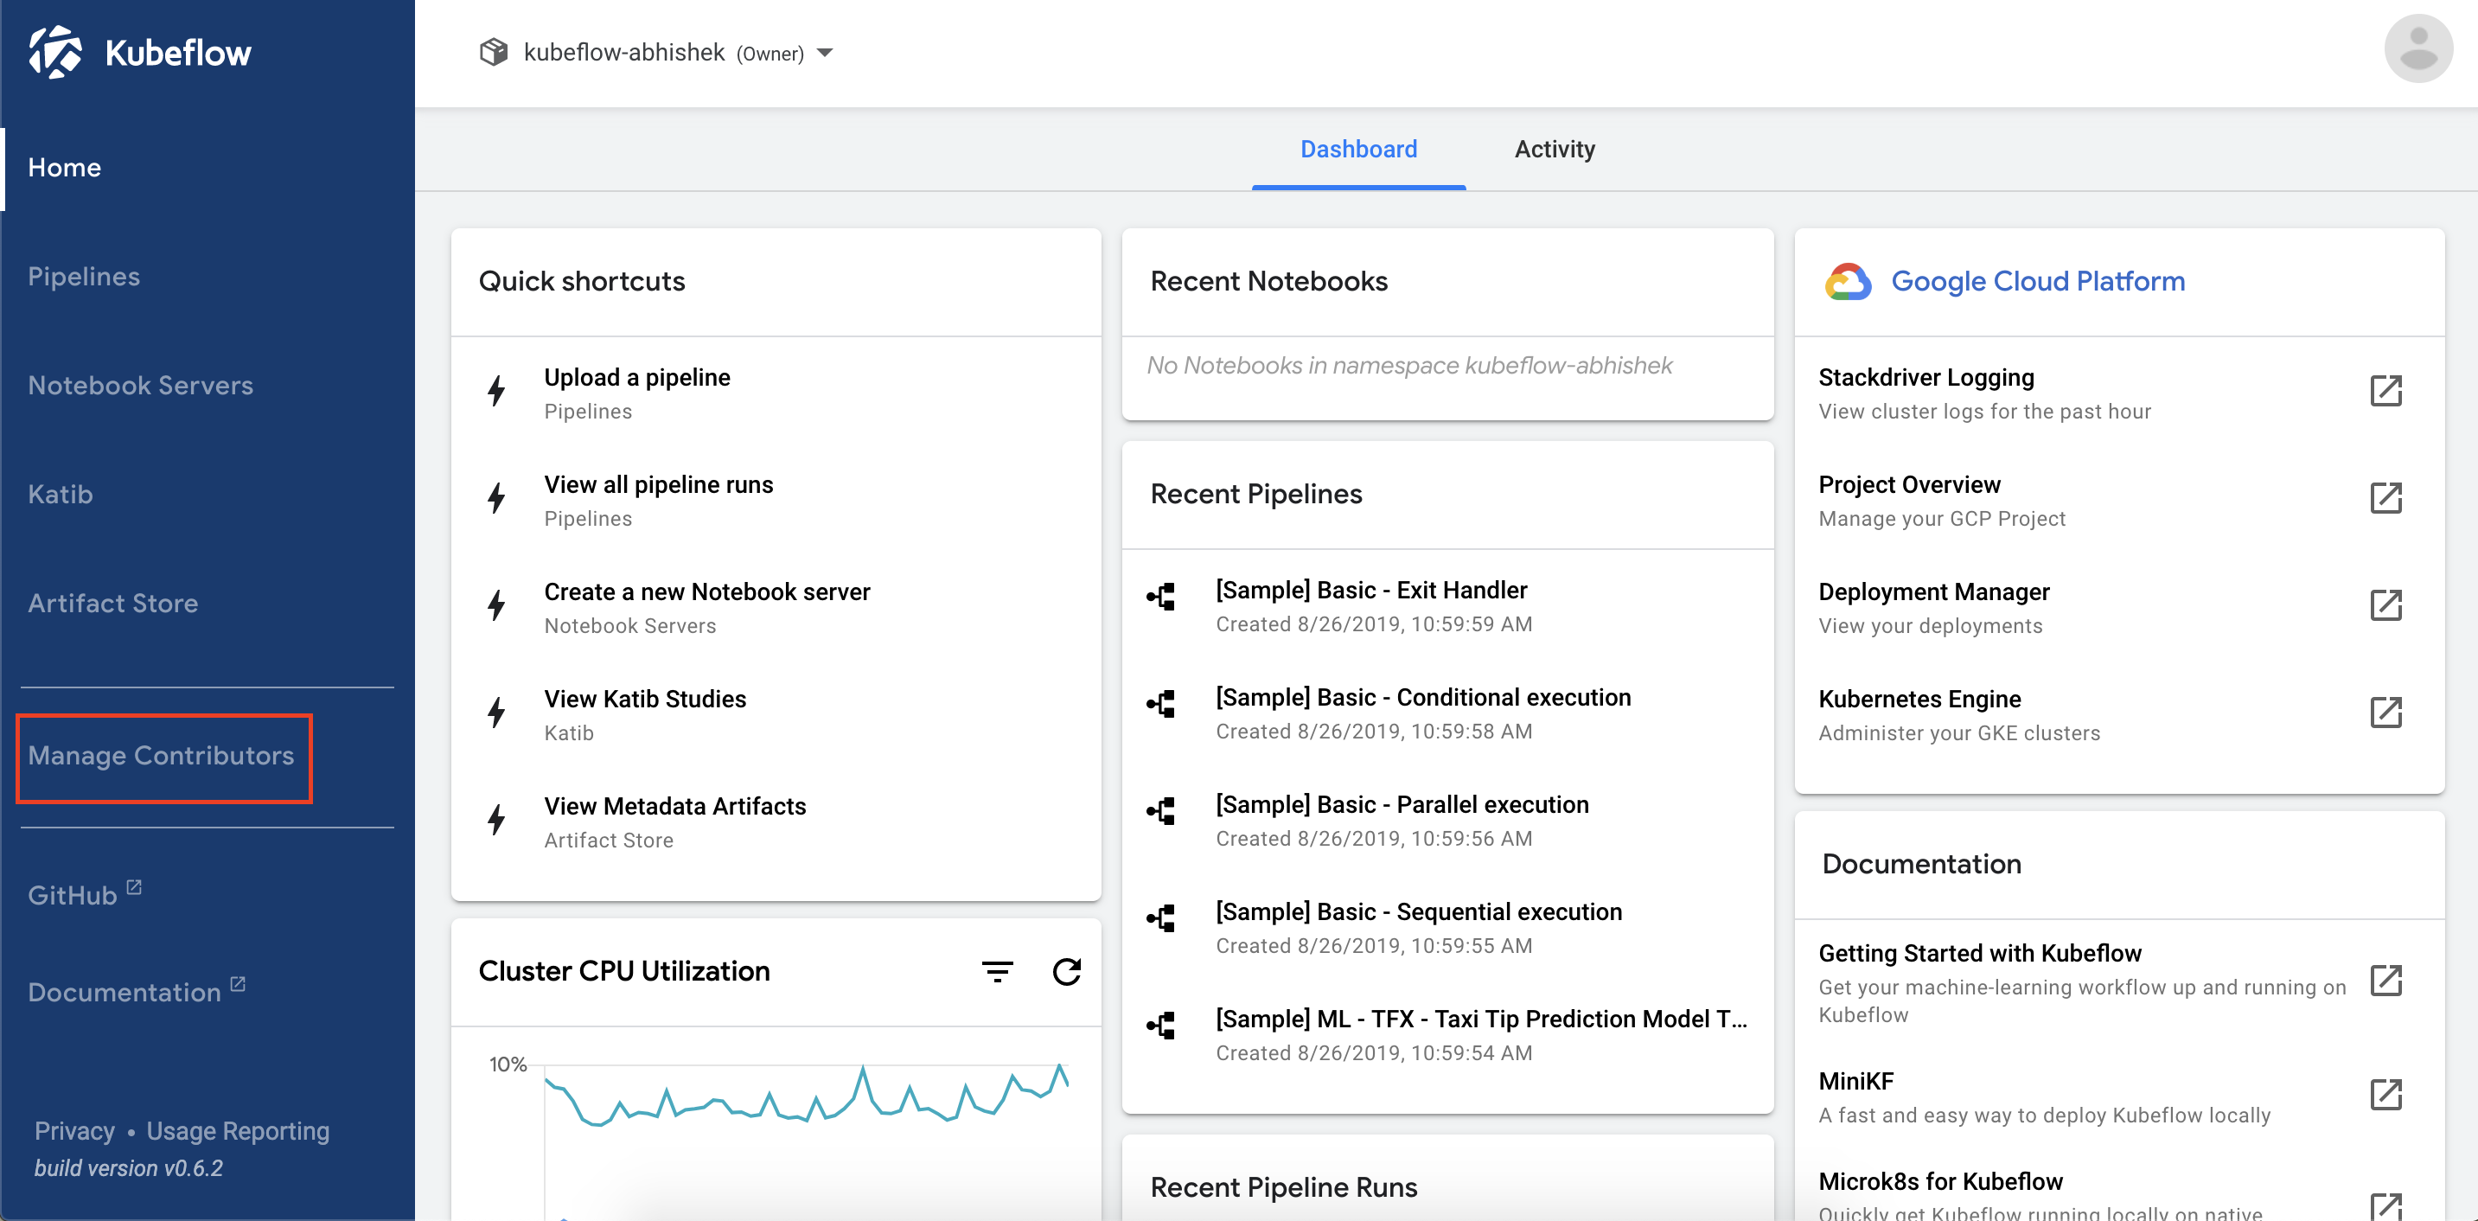Click lightning icon next to Upload a pipeline
Viewport: 2478px width, 1221px height.
click(x=496, y=391)
